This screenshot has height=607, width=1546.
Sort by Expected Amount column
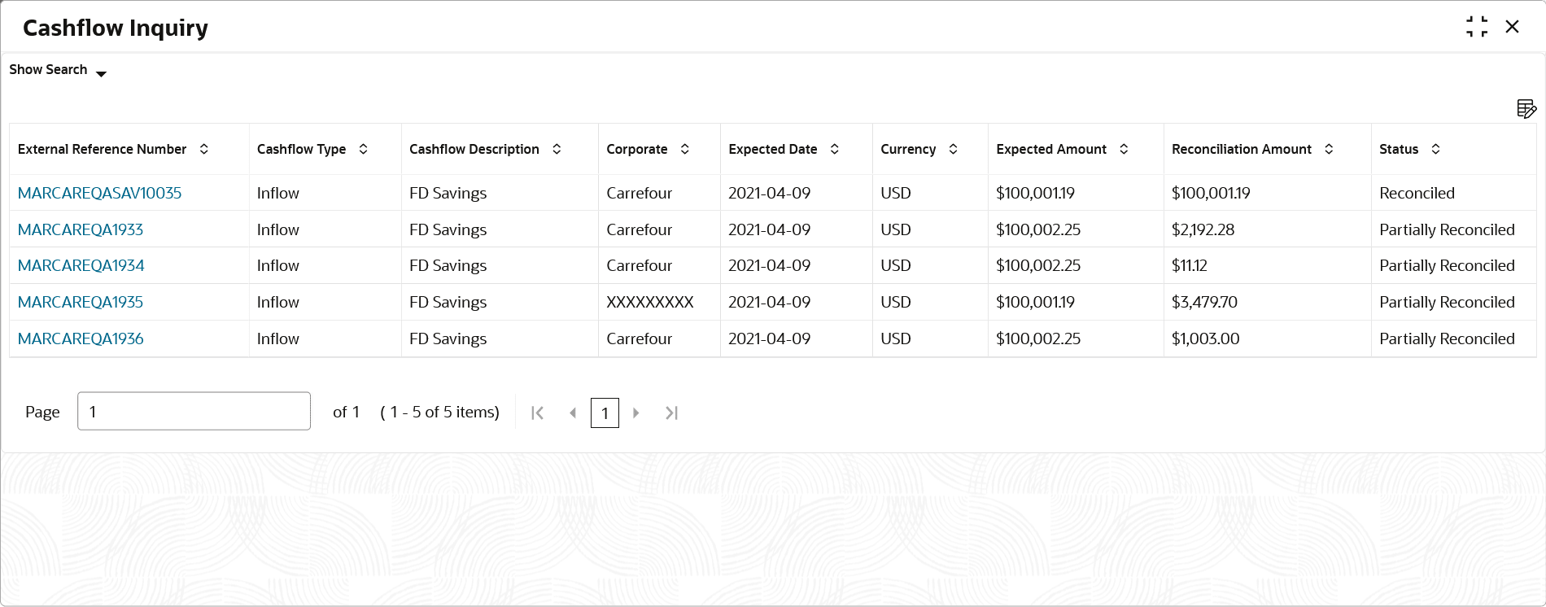tap(1124, 149)
